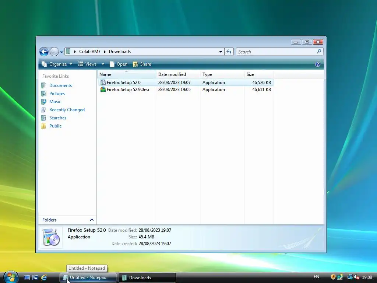Click the magnifying glass search icon
Viewport: 377px width, 283px height.
pyautogui.click(x=319, y=52)
